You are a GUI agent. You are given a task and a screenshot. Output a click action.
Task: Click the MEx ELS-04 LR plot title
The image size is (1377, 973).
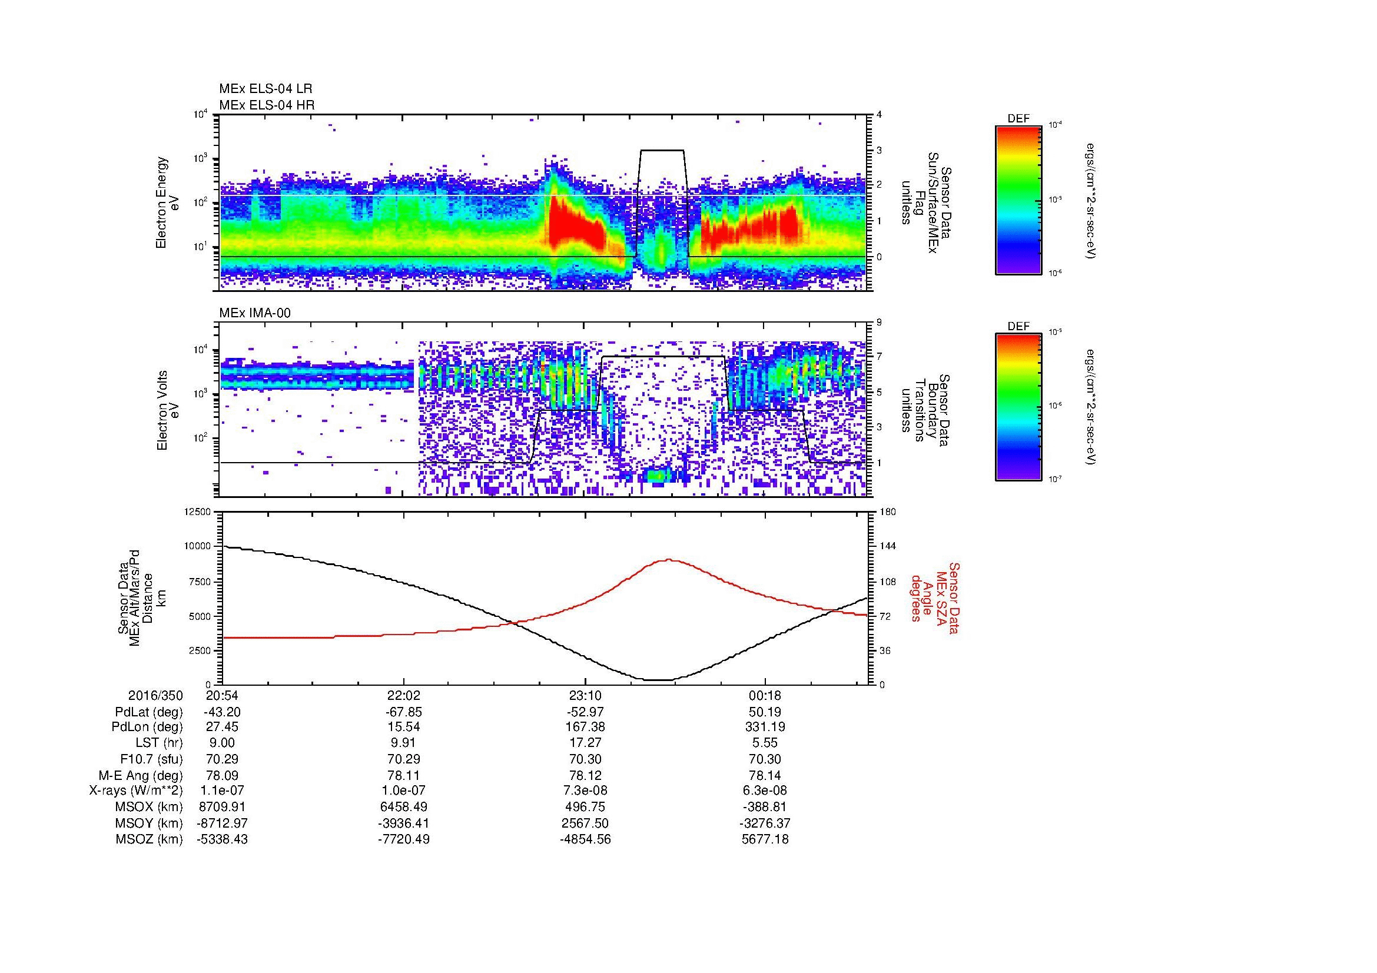click(265, 89)
